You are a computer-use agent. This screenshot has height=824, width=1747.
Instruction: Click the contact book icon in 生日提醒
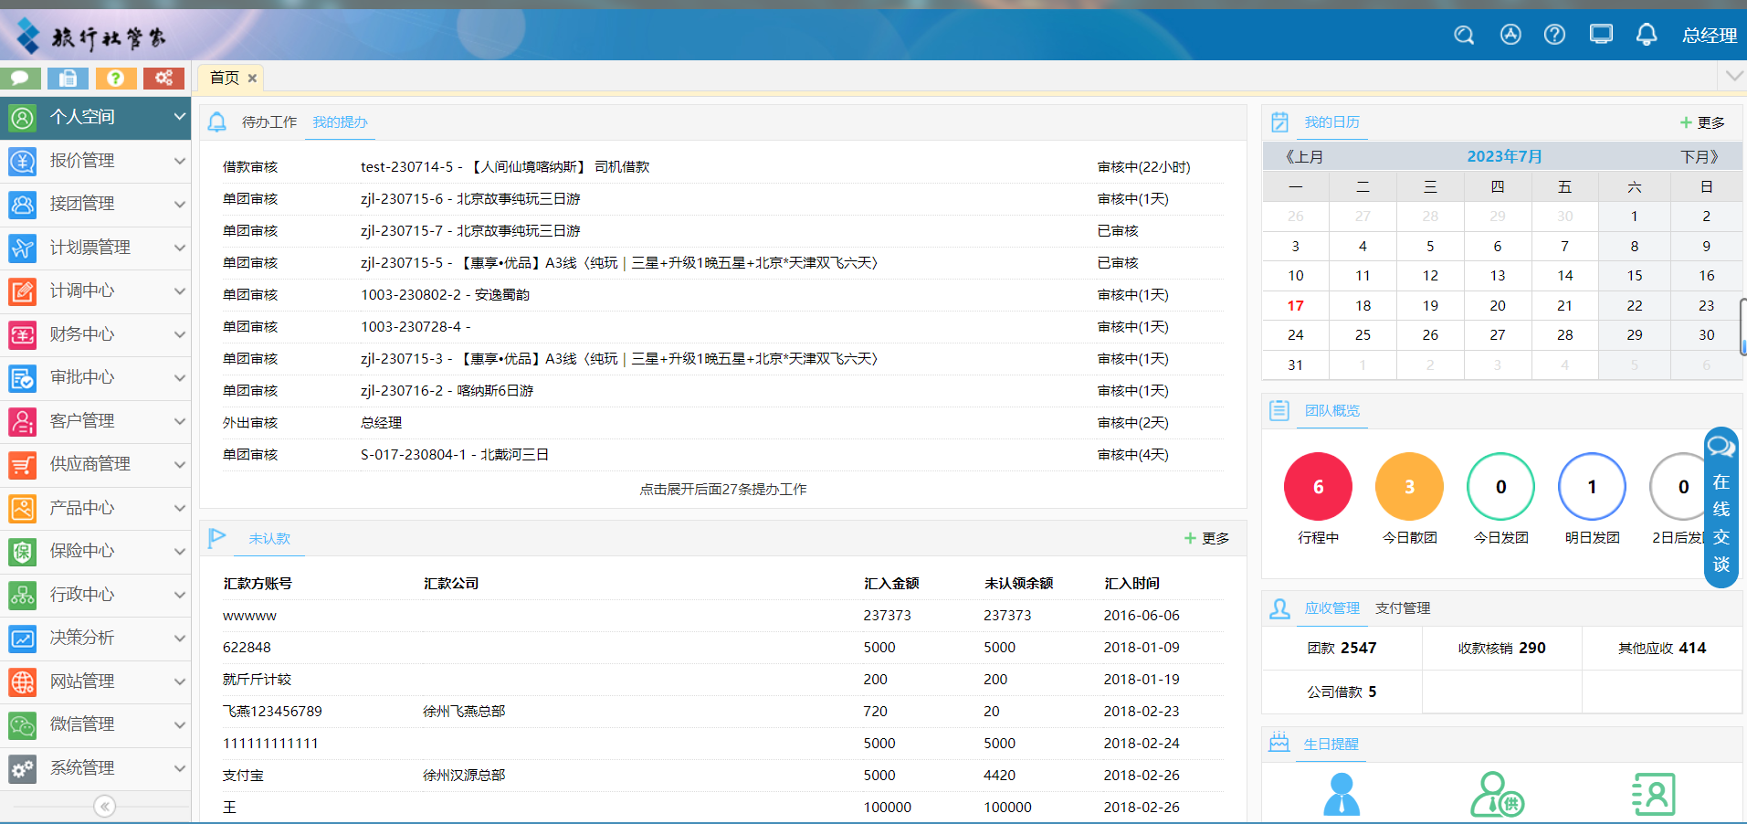click(x=1654, y=794)
